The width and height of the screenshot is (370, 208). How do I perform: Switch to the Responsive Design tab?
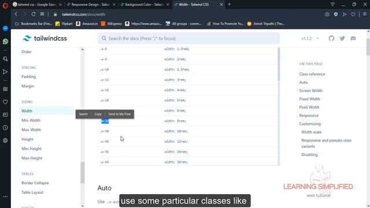(91, 5)
